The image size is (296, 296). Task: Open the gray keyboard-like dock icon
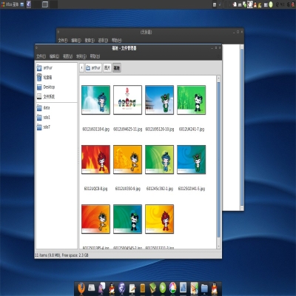(x=92, y=288)
